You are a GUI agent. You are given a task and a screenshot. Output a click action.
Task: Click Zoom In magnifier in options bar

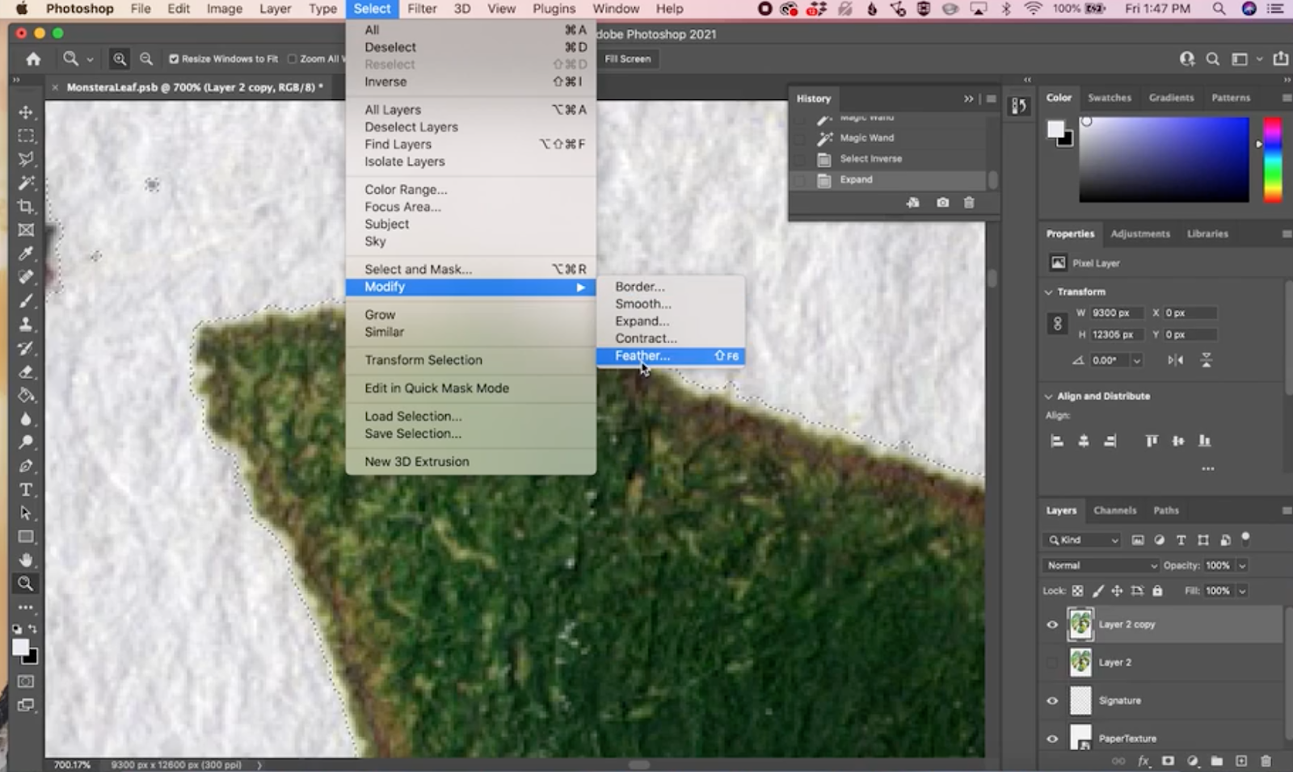coord(120,59)
